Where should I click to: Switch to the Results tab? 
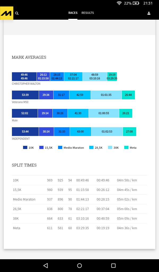87,13
